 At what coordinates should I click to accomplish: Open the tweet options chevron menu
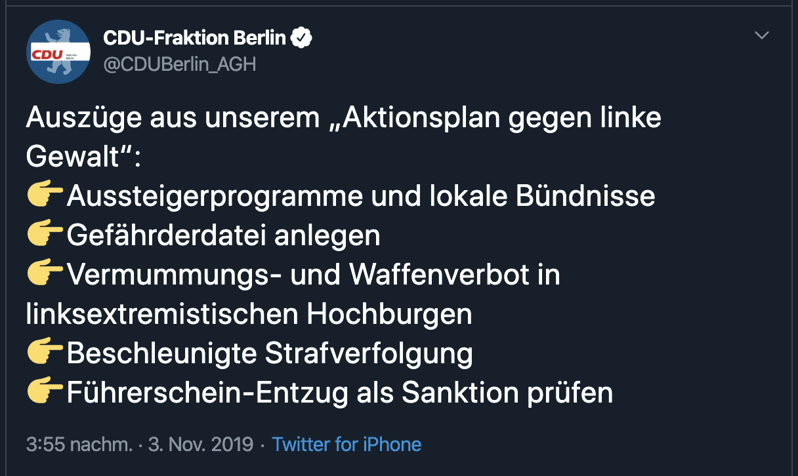(x=762, y=35)
